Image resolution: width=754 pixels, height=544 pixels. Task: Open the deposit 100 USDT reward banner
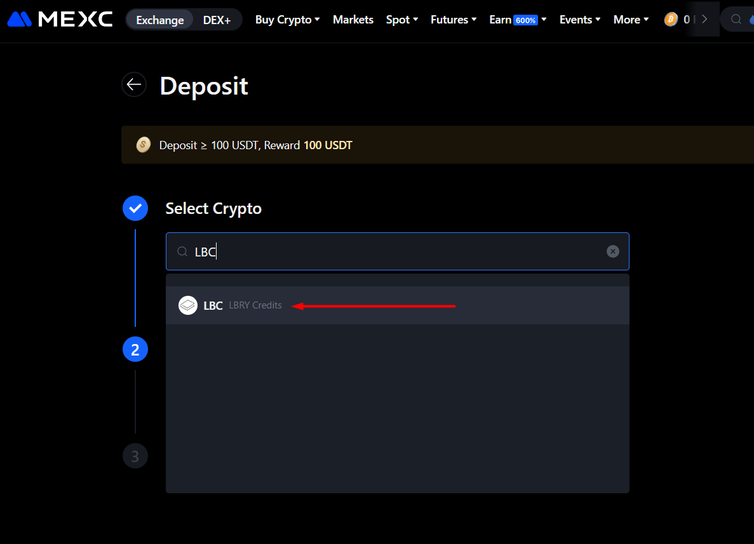[x=438, y=145]
